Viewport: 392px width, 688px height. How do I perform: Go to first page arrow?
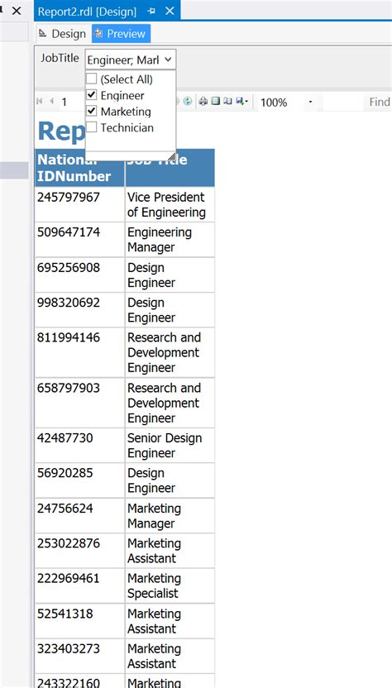coord(40,102)
